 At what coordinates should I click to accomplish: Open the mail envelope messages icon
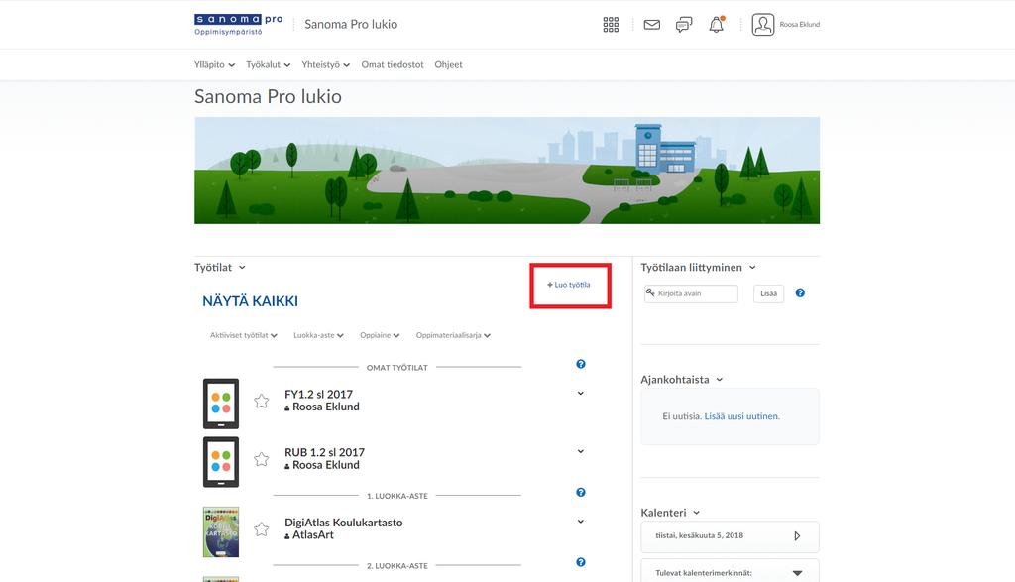point(652,25)
